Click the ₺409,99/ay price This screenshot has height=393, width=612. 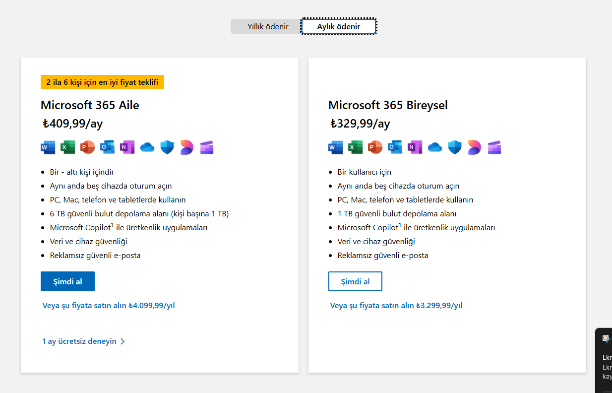pos(73,124)
